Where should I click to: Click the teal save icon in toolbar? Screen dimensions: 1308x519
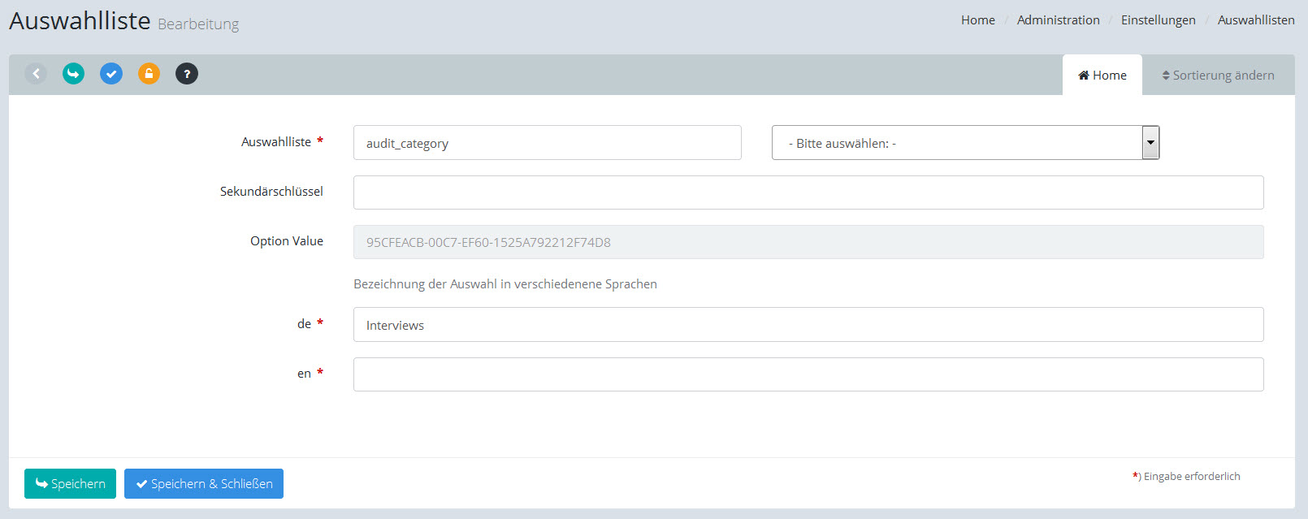point(73,74)
